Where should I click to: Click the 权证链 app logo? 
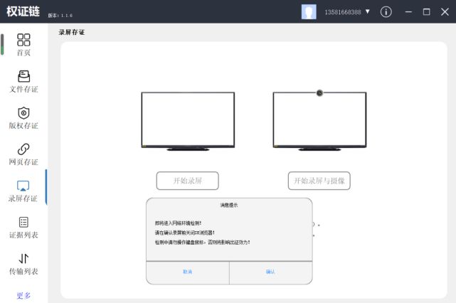tap(23, 12)
